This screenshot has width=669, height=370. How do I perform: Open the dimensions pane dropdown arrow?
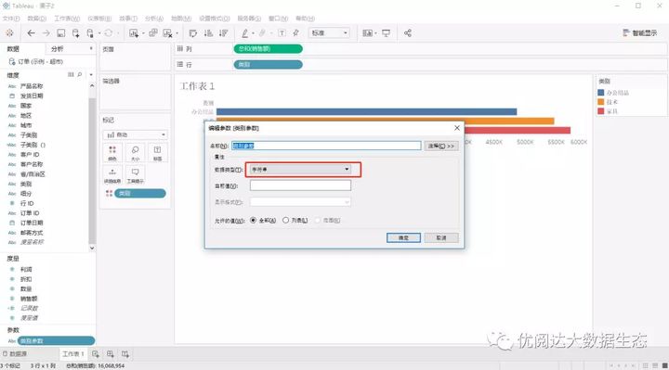[91, 74]
